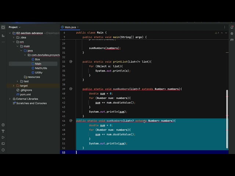The image size is (235, 176).
Task: Click gutter annotation icon on line 46
Action: [71, 121]
